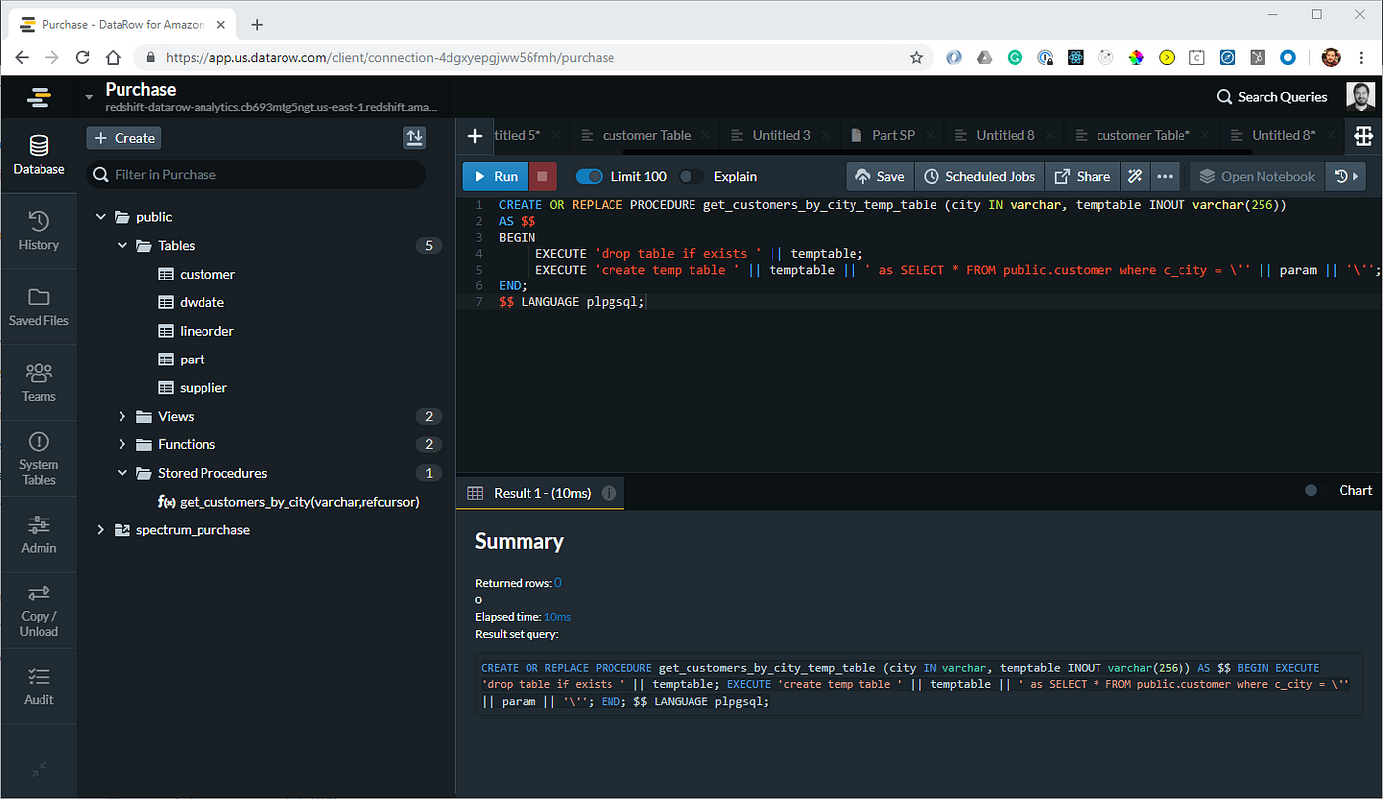Toggle the Limit 100 switch
The height and width of the screenshot is (799, 1383).
[589, 176]
